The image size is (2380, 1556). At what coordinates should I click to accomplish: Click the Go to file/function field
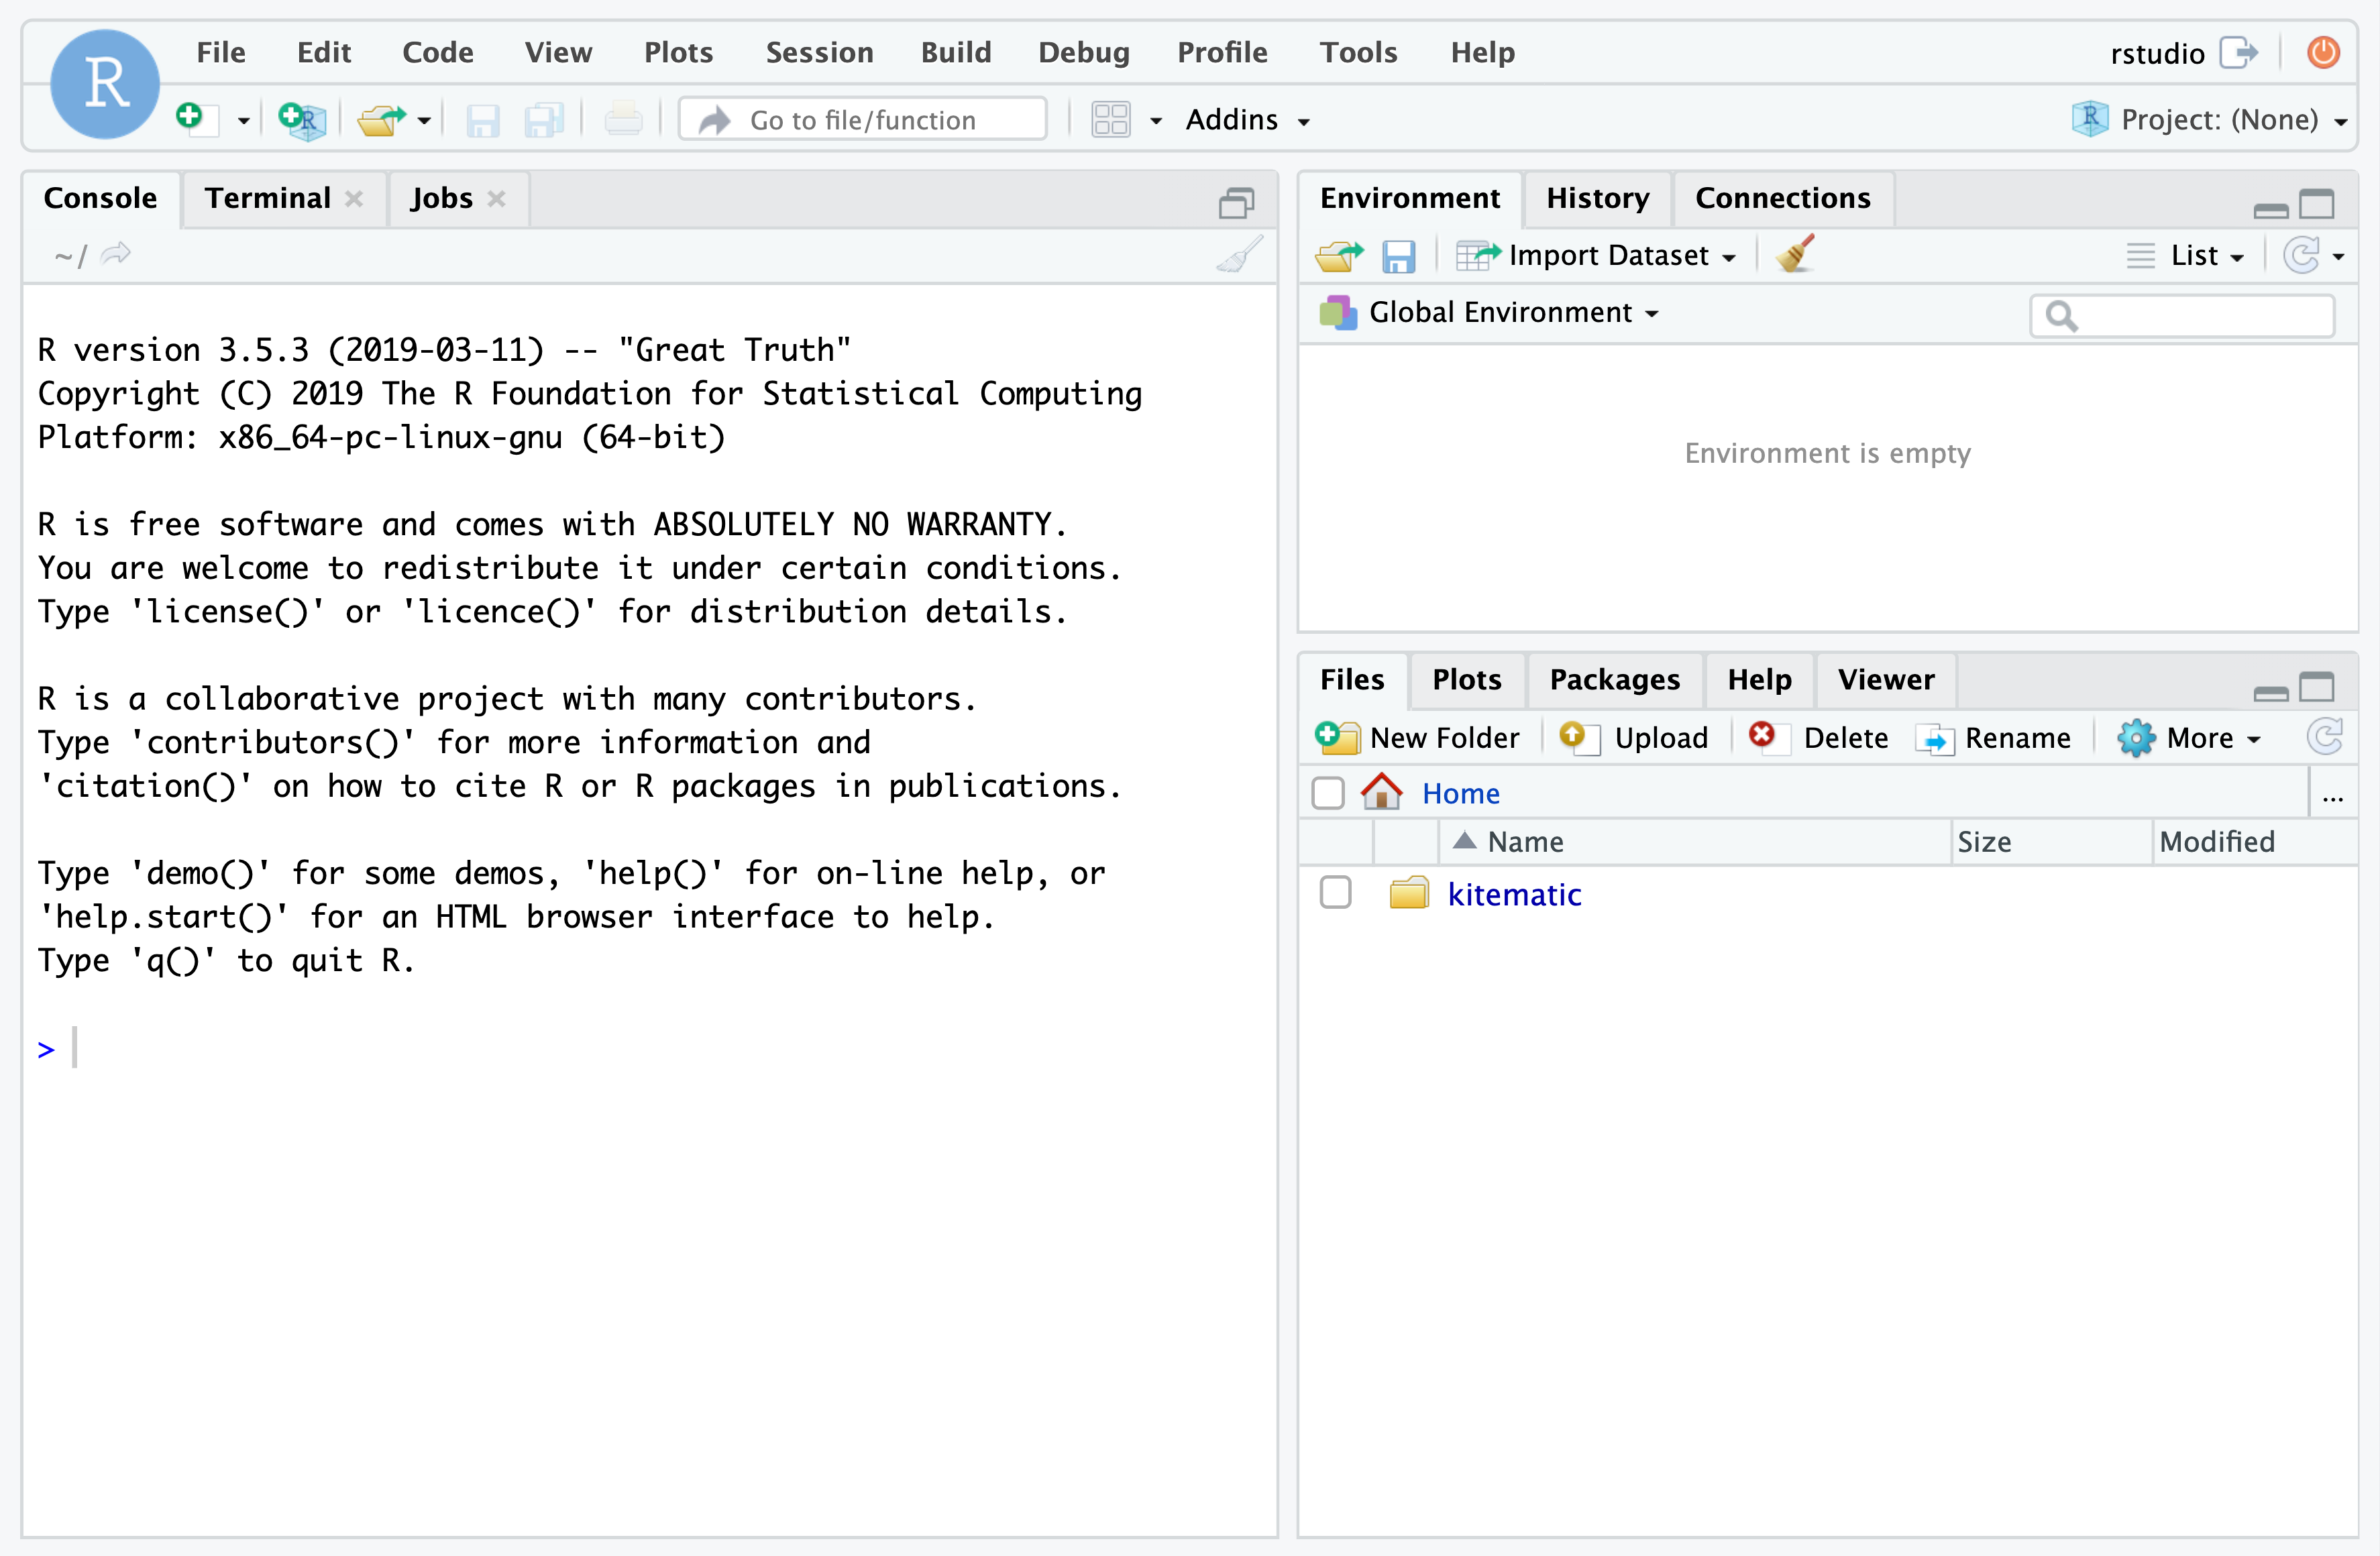863,120
